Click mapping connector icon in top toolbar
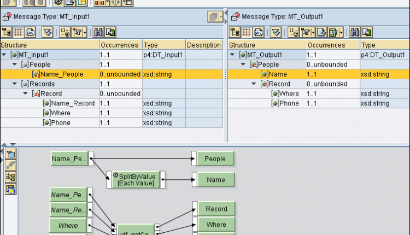 click(99, 3)
